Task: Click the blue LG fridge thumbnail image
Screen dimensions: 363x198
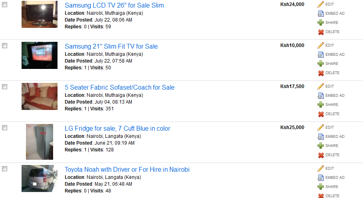Action: 39,142
